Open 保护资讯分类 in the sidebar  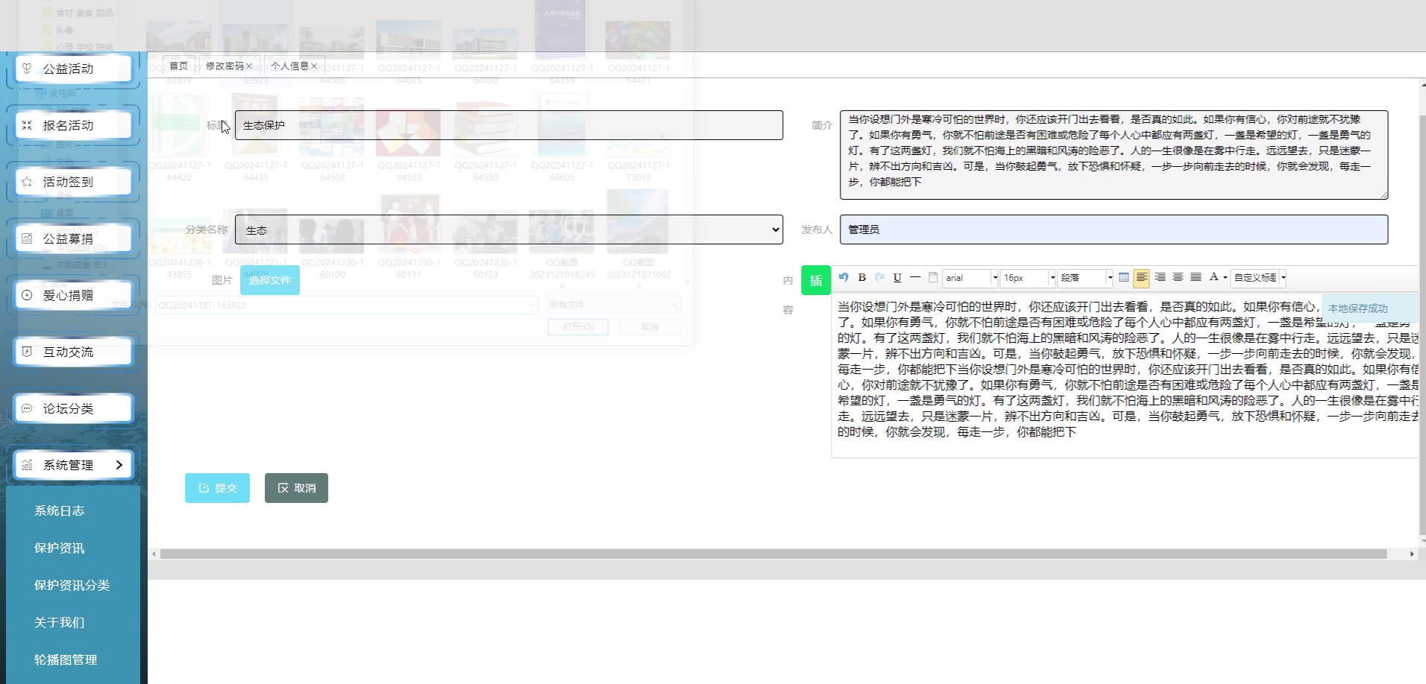click(72, 585)
